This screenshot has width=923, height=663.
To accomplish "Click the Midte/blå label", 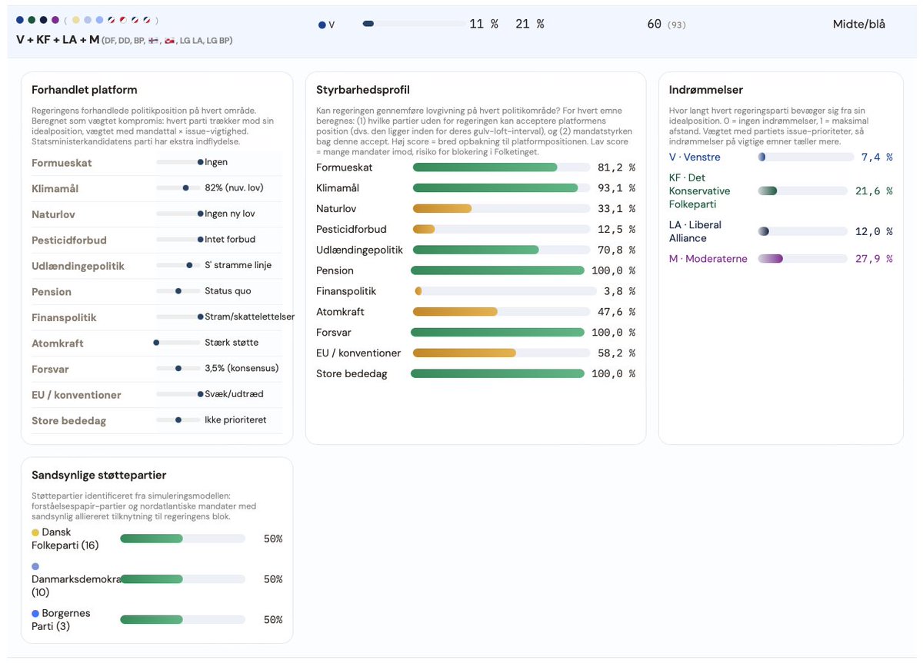I will 859,24.
